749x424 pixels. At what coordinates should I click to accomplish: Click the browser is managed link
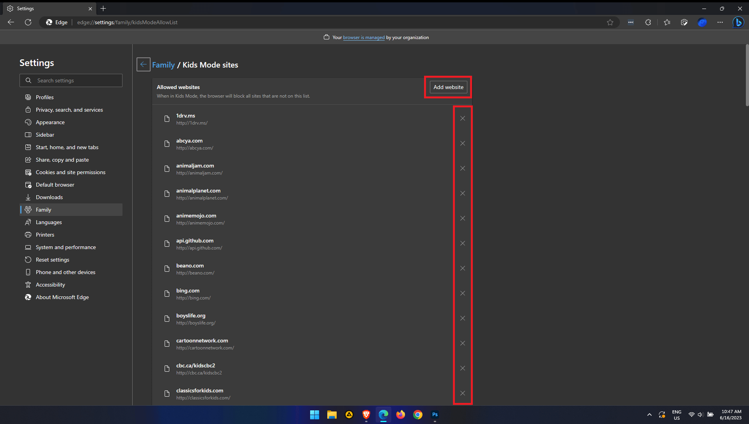point(364,37)
